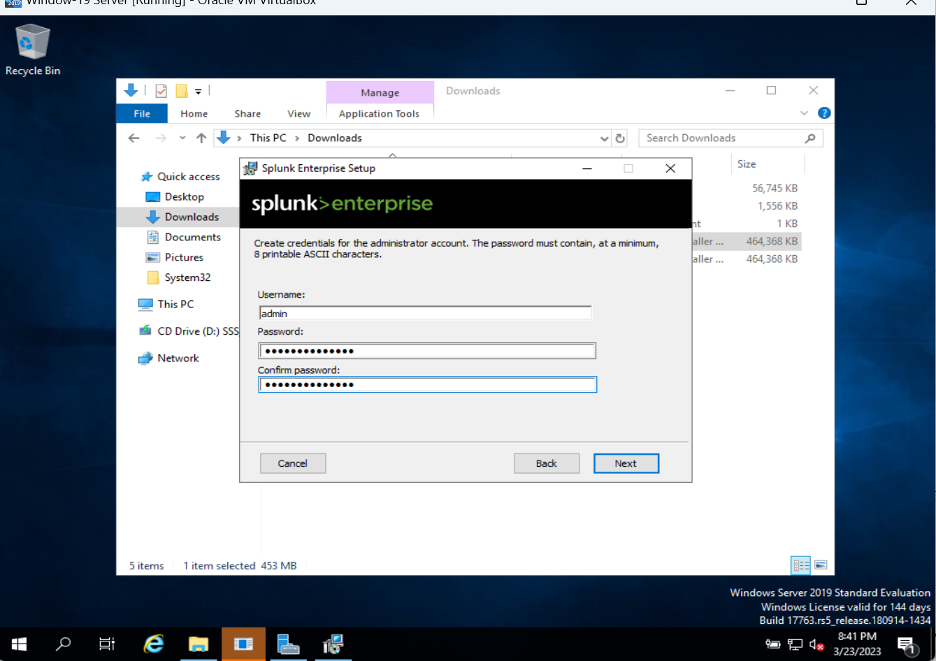
Task: Open recent locations dropdown arrow
Action: (182, 138)
